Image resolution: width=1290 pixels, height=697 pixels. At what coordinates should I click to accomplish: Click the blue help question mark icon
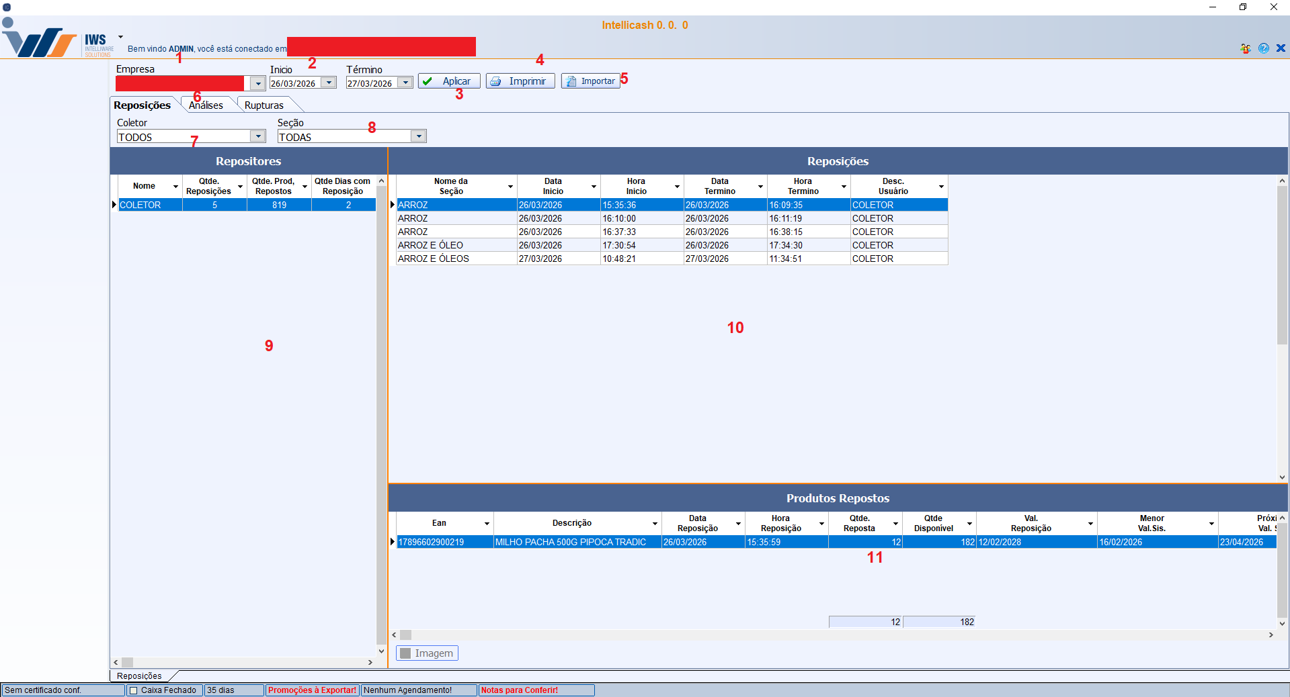point(1264,48)
